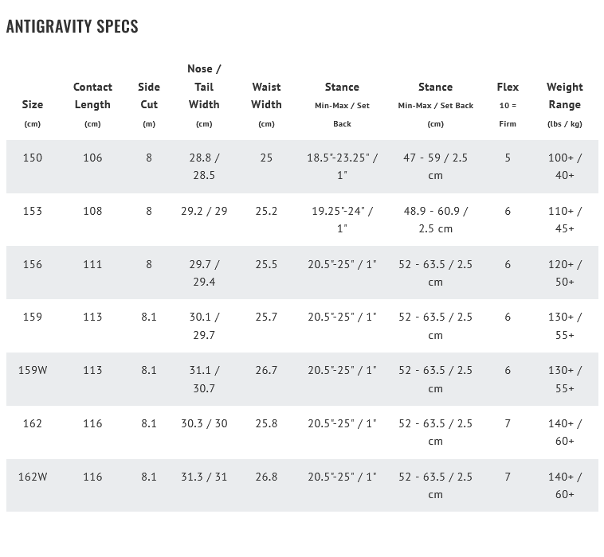Click the 150 size row label

click(x=33, y=158)
